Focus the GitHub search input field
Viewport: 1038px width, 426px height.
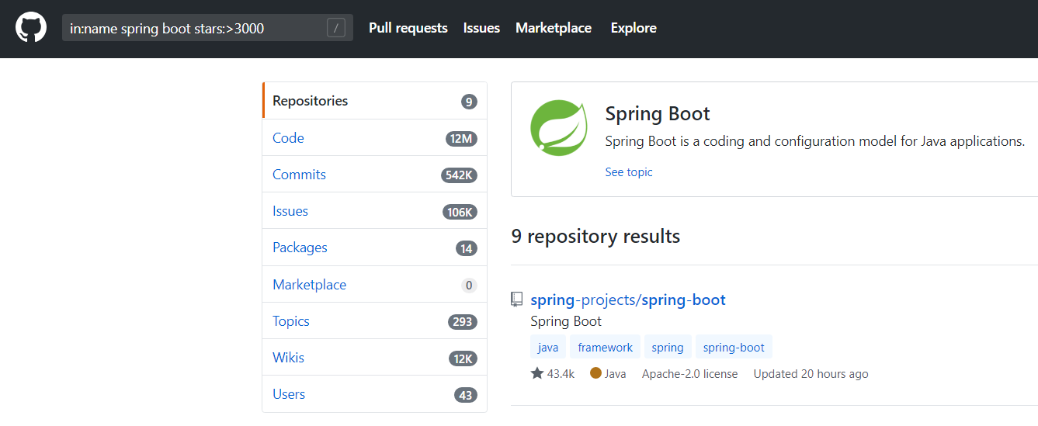click(x=194, y=29)
